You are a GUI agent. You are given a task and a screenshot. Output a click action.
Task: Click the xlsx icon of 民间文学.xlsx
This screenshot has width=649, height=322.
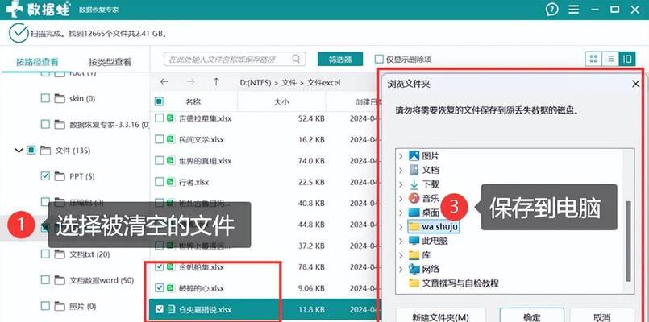170,140
